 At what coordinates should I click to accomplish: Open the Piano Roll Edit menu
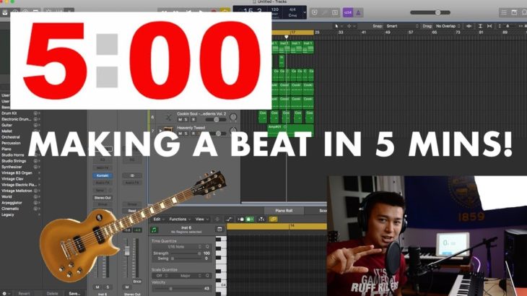(x=159, y=219)
